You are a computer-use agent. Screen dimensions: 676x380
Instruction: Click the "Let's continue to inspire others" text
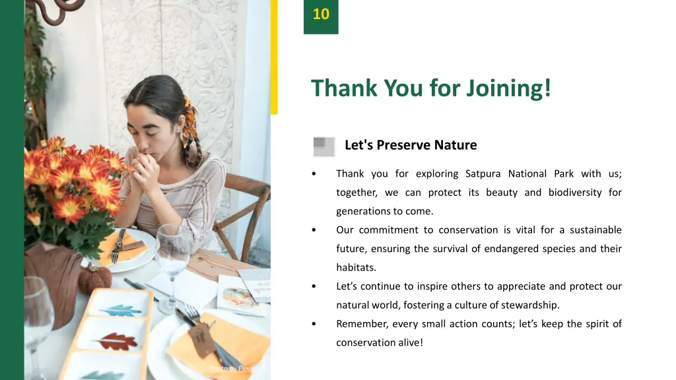(x=479, y=296)
